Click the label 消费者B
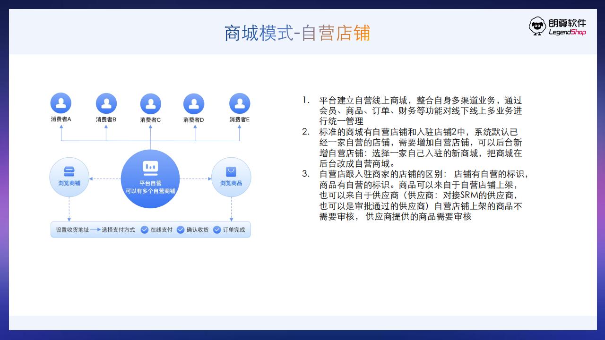 point(106,119)
